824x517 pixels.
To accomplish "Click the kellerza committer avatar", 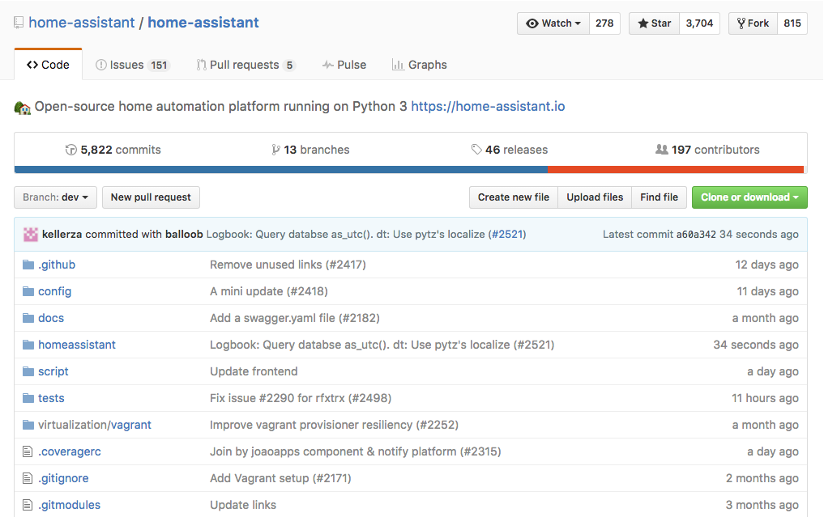I will (x=30, y=235).
